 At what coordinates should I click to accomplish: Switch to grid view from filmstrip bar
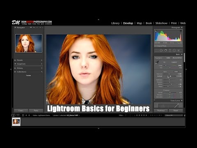23,115
